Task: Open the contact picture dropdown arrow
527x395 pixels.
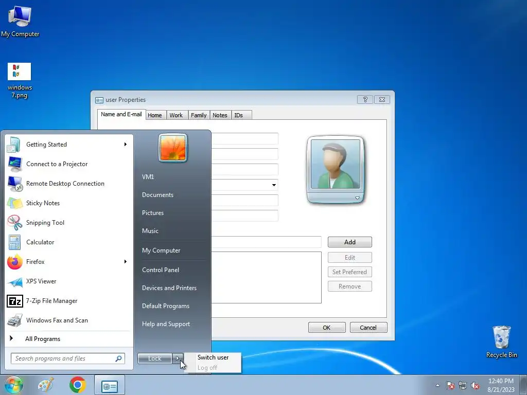Action: pyautogui.click(x=357, y=198)
